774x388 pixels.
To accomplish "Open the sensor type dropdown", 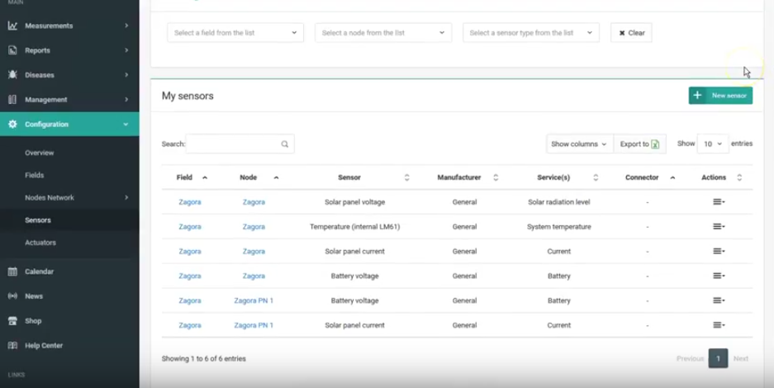I will tap(530, 33).
